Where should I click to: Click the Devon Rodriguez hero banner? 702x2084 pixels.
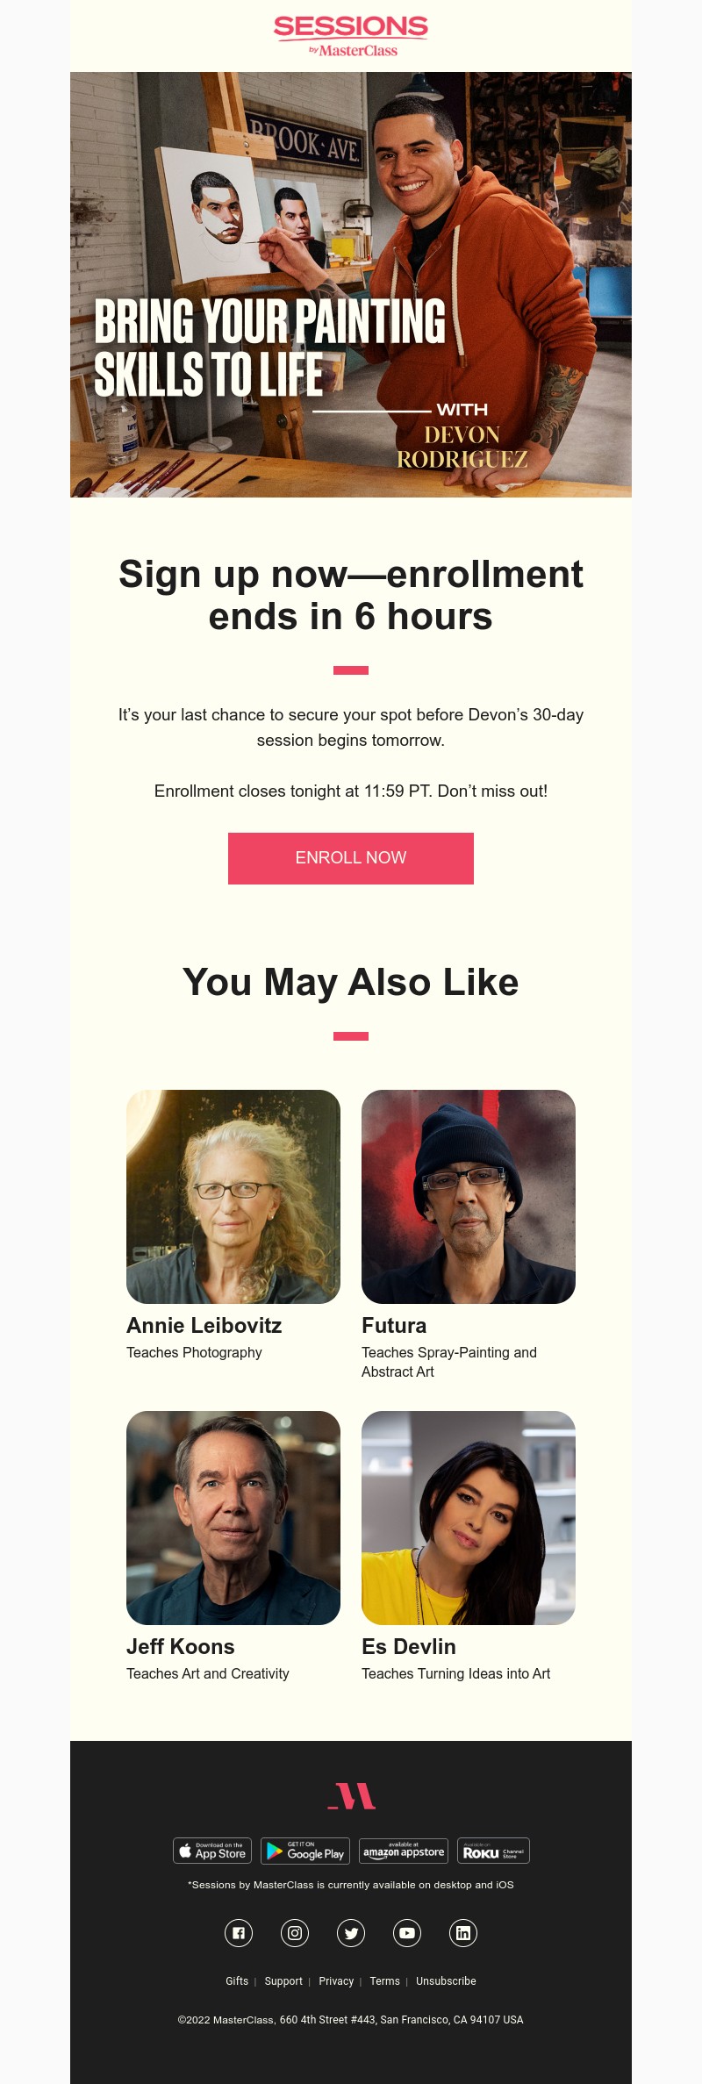coord(351,284)
